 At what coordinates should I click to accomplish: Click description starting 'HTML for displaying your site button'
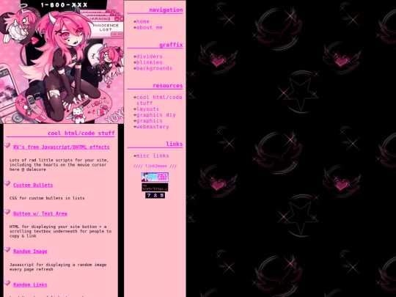[60, 231]
